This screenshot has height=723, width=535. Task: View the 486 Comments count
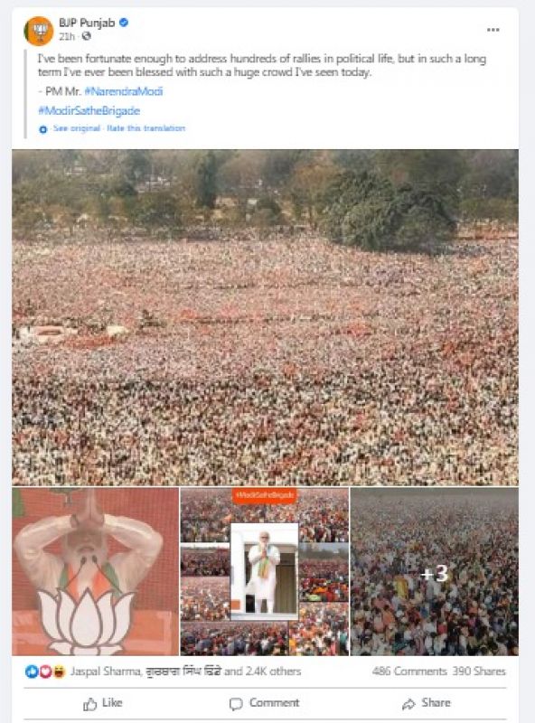tap(409, 671)
